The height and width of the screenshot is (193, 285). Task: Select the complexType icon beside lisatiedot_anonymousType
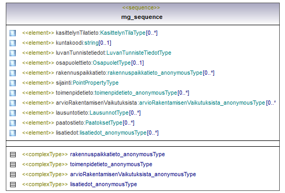point(13,185)
